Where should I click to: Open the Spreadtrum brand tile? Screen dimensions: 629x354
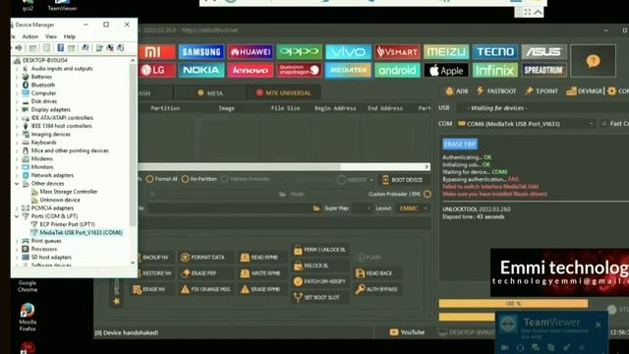[x=543, y=70]
